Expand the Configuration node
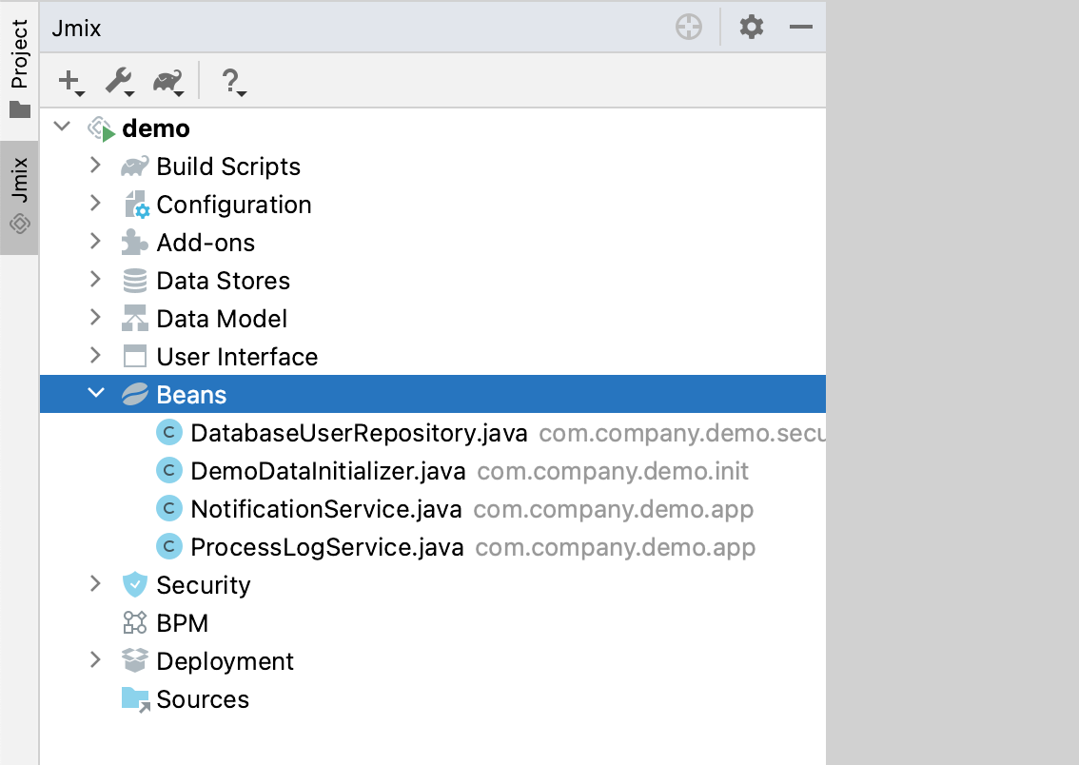The height and width of the screenshot is (765, 1079). [x=96, y=203]
